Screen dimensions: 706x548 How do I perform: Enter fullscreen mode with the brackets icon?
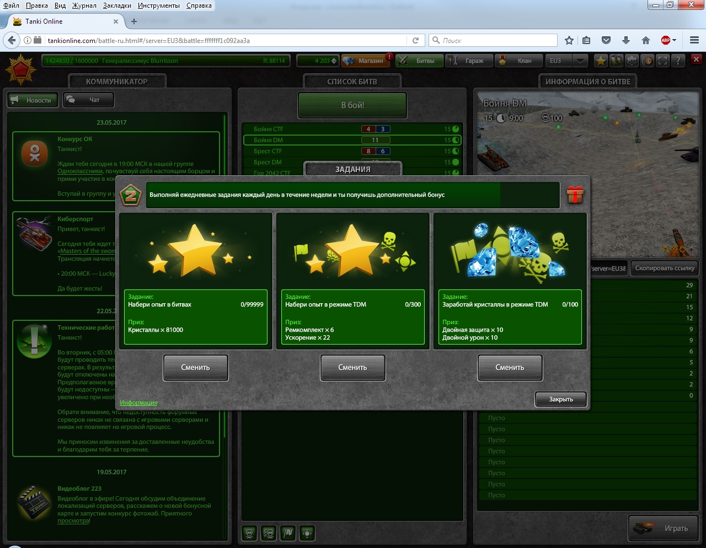pyautogui.click(x=663, y=61)
